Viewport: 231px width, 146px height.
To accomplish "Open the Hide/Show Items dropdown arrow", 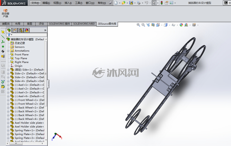I will 177,25.
